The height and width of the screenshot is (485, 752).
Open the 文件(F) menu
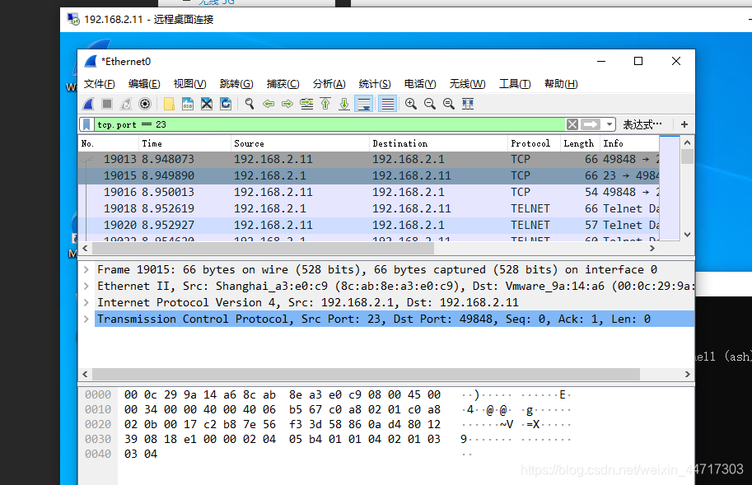pyautogui.click(x=100, y=84)
